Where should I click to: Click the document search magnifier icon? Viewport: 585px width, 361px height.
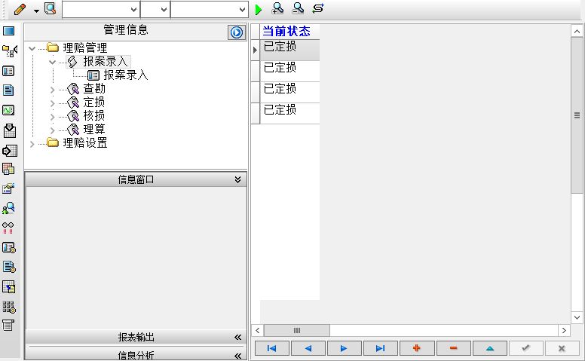pyautogui.click(x=50, y=9)
